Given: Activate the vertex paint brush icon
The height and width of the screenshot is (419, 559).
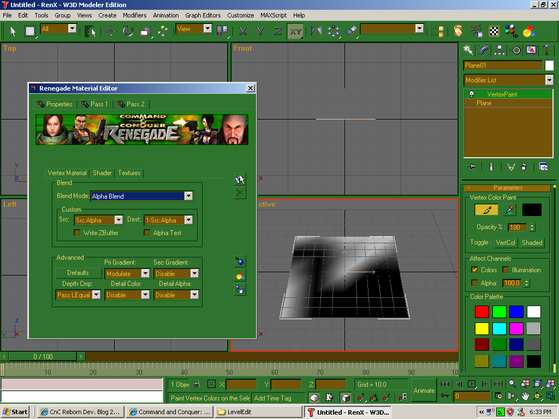Looking at the screenshot, I should tap(486, 209).
